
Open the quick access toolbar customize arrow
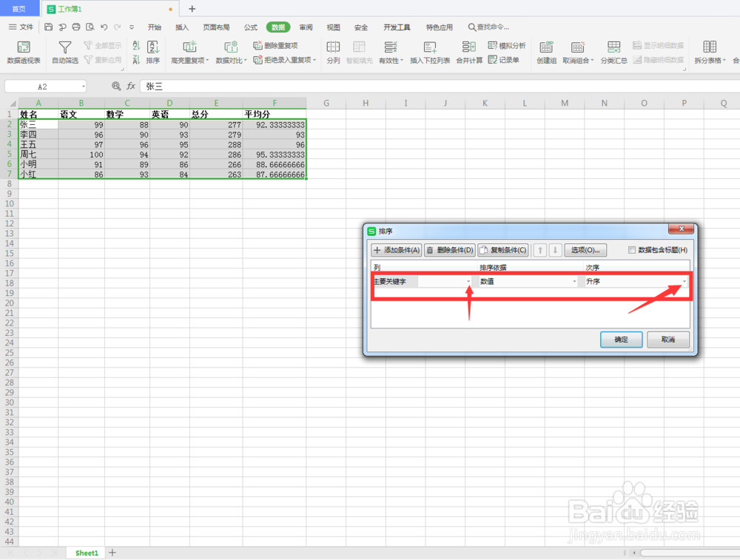click(x=132, y=27)
